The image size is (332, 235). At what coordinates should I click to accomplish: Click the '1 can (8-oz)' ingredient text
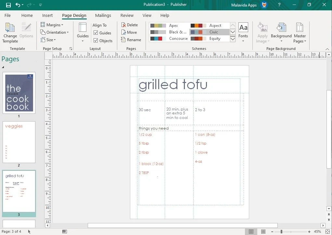pos(205,135)
